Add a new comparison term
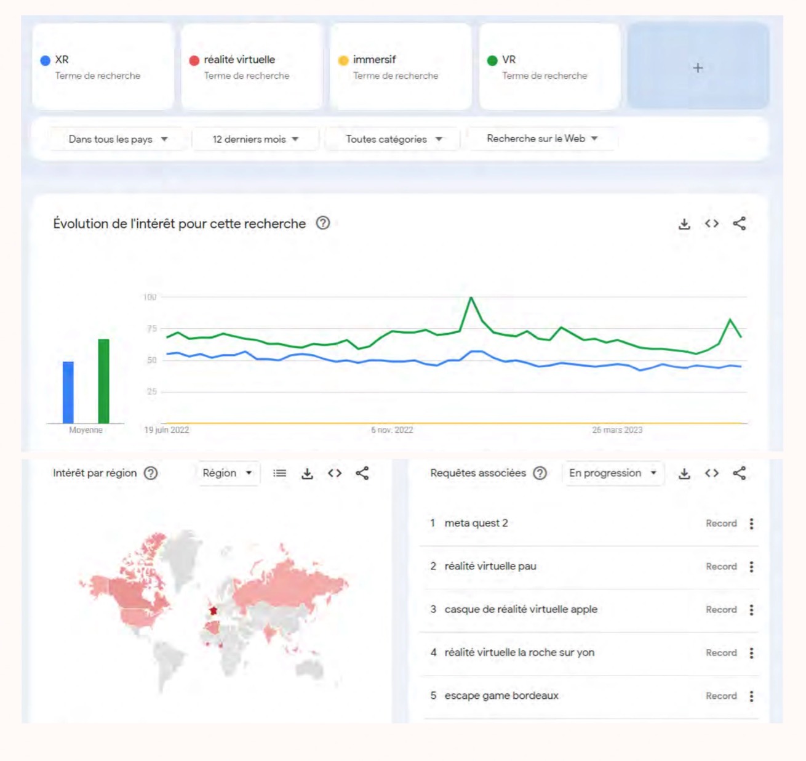 coord(698,68)
